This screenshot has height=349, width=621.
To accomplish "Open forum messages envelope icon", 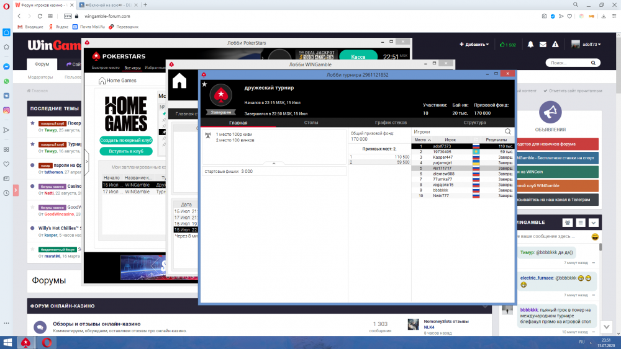I will coord(543,45).
